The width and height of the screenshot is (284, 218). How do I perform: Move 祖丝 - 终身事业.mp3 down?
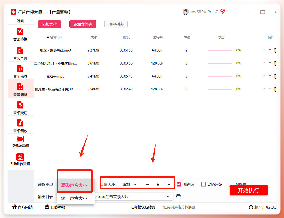(x=270, y=50)
